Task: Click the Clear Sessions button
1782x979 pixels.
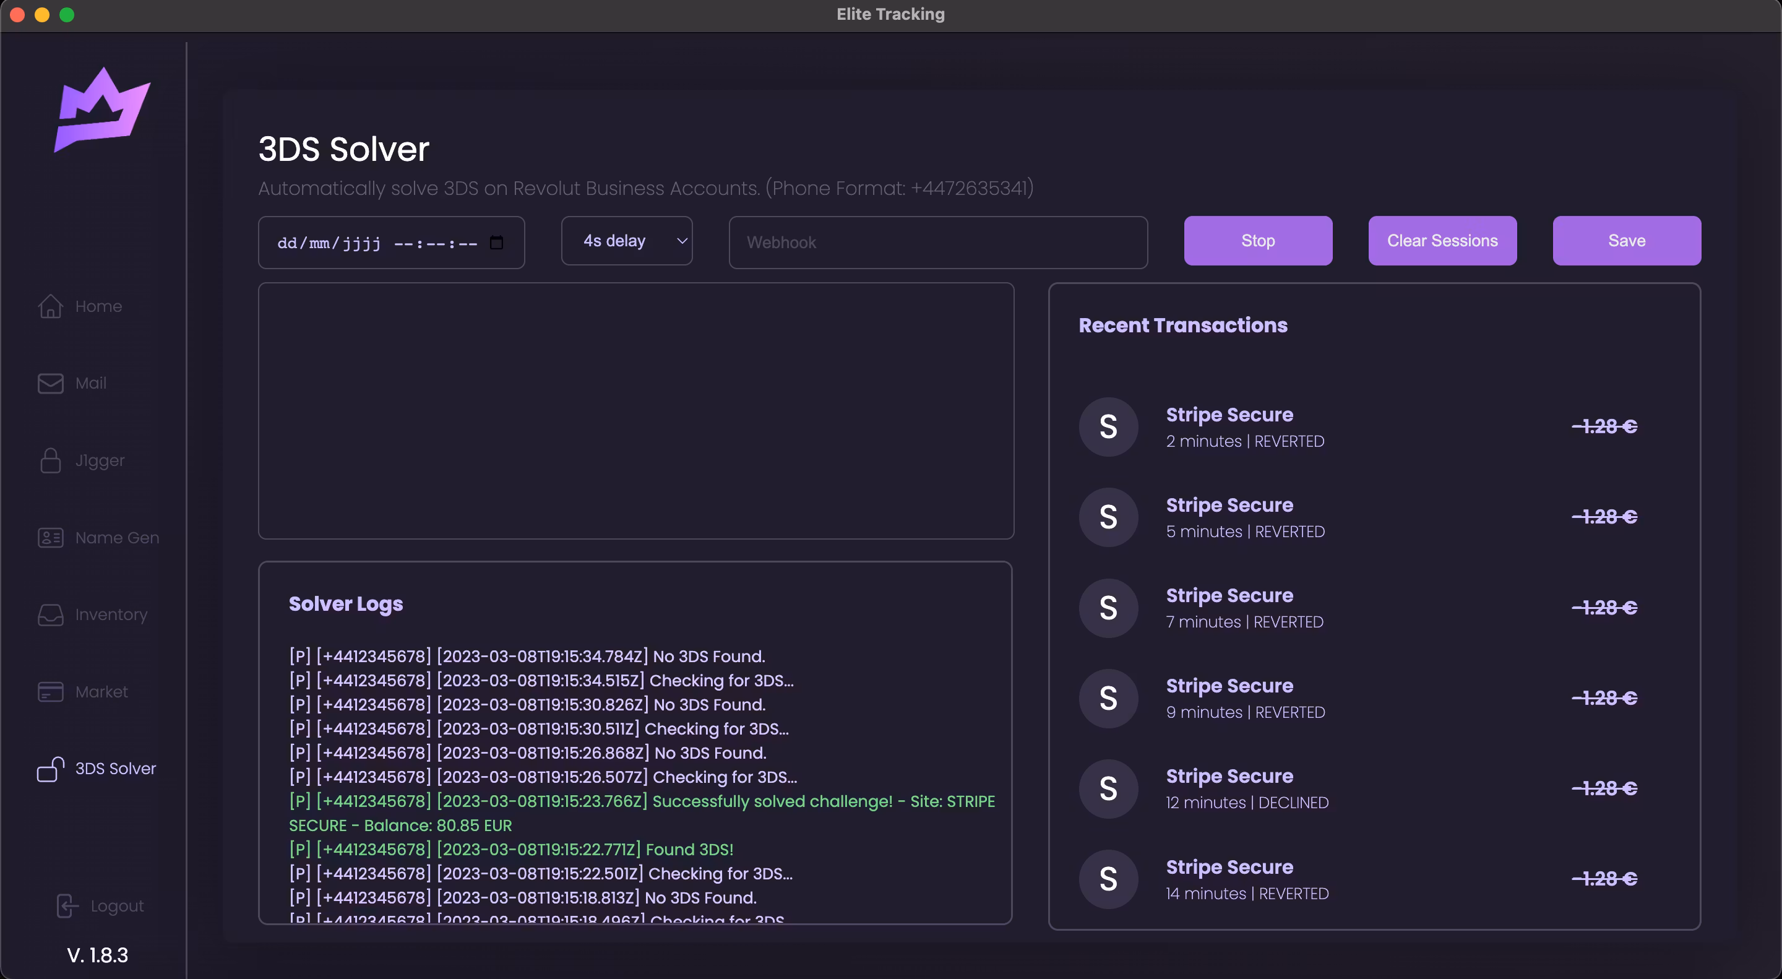Action: pos(1442,241)
